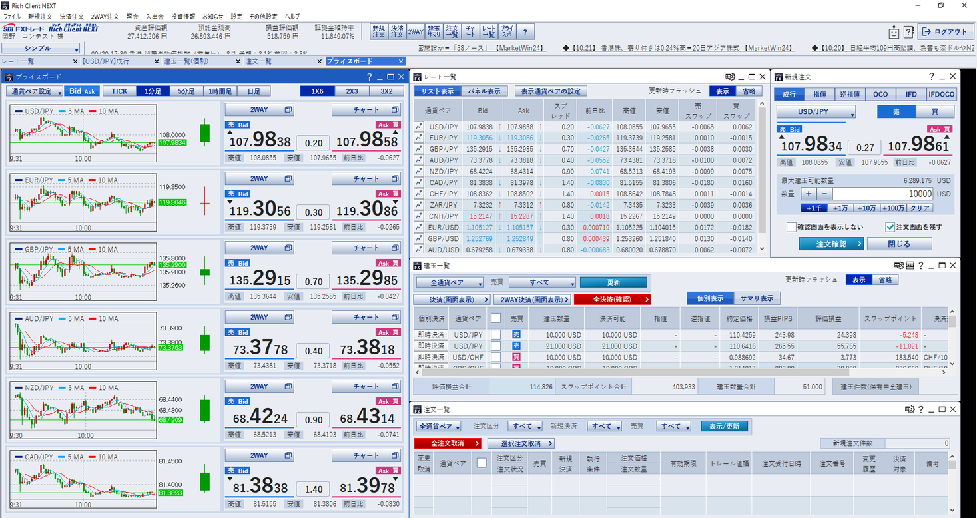977x518 pixels.
Task: Open the 通貨ペア設定 dropdown in プライスボード
Action: click(35, 91)
